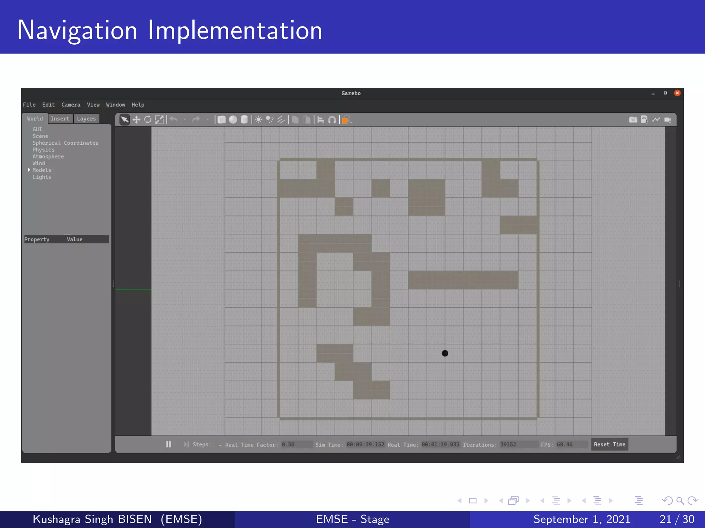Image resolution: width=705 pixels, height=528 pixels.
Task: Open the Window menu
Action: [116, 105]
